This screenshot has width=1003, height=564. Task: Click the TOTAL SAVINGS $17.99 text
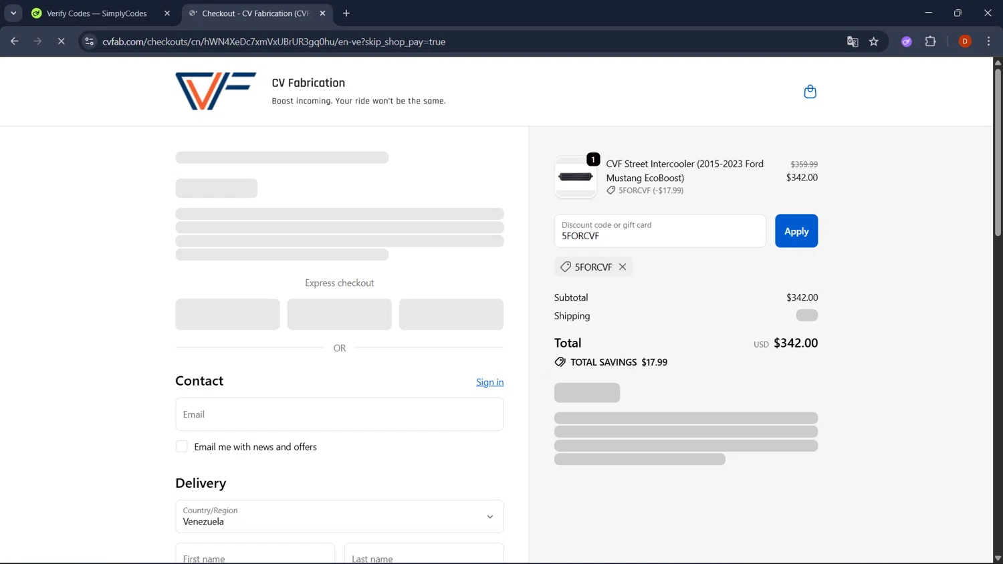click(619, 362)
